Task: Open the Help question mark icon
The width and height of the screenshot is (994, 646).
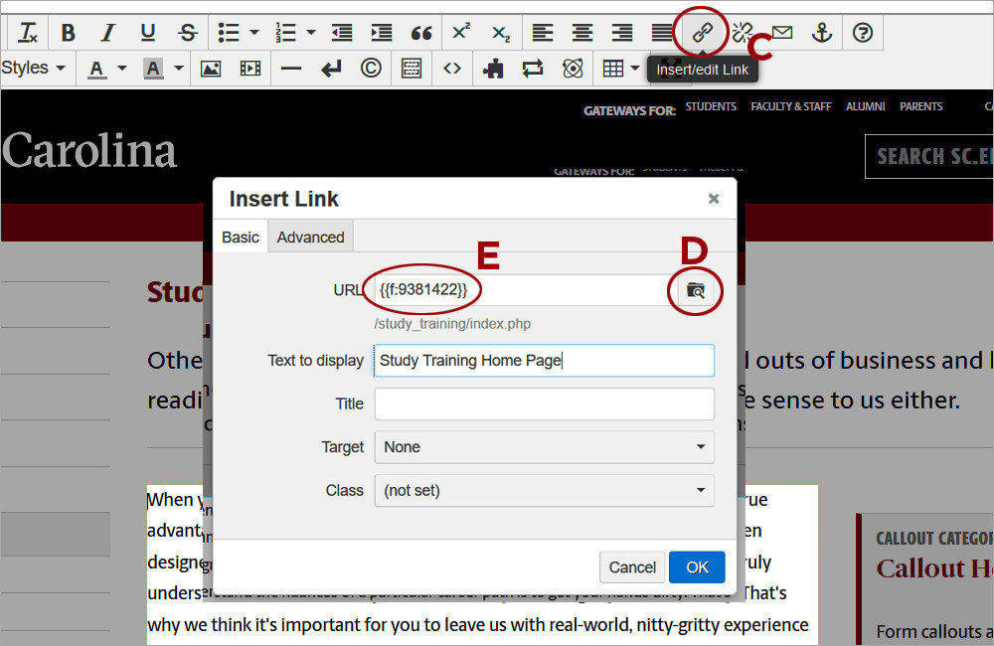Action: tap(861, 32)
